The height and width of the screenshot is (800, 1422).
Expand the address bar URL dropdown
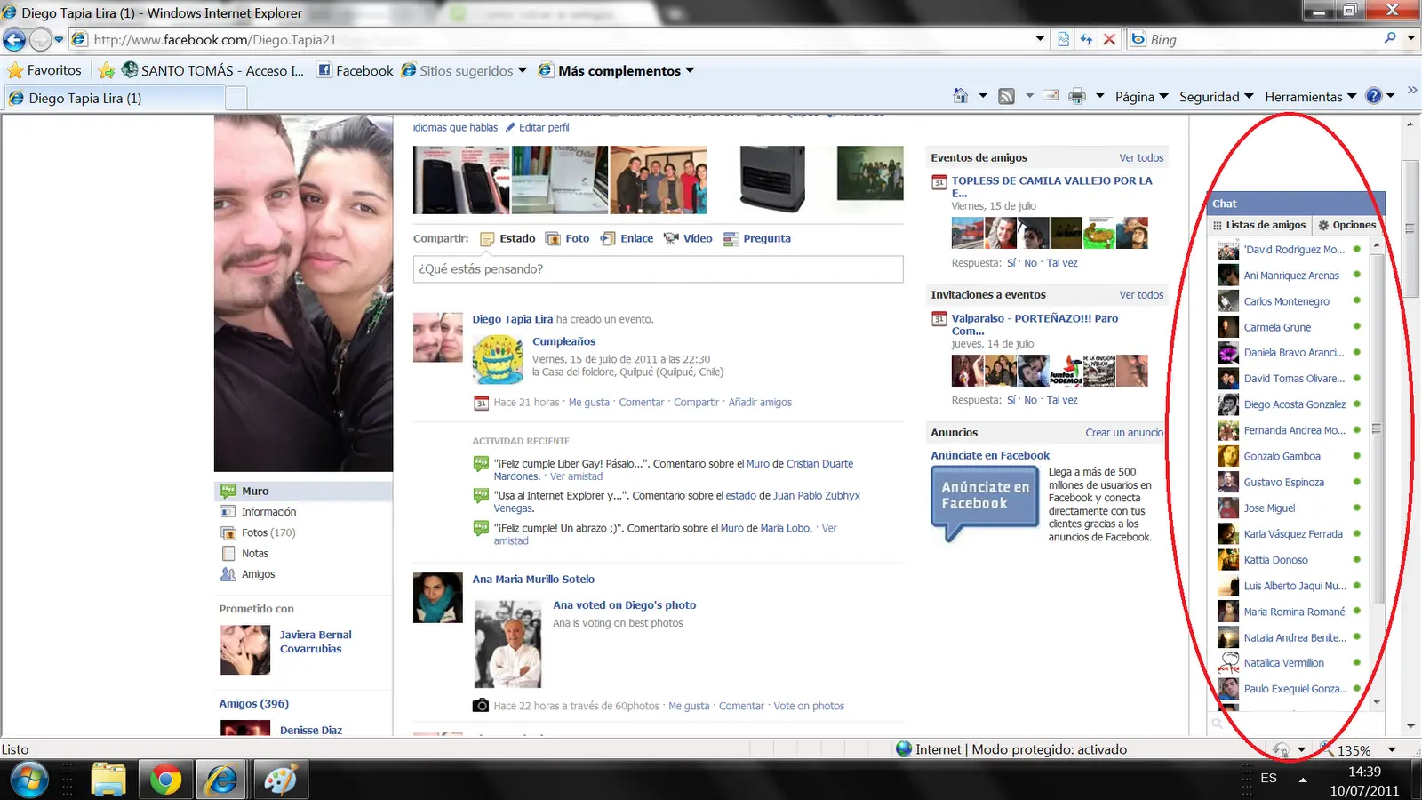tap(1040, 39)
